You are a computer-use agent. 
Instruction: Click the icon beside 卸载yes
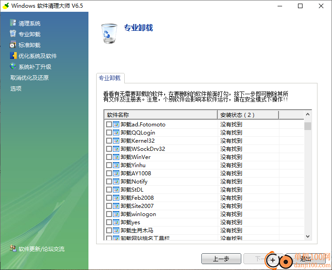(x=116, y=222)
